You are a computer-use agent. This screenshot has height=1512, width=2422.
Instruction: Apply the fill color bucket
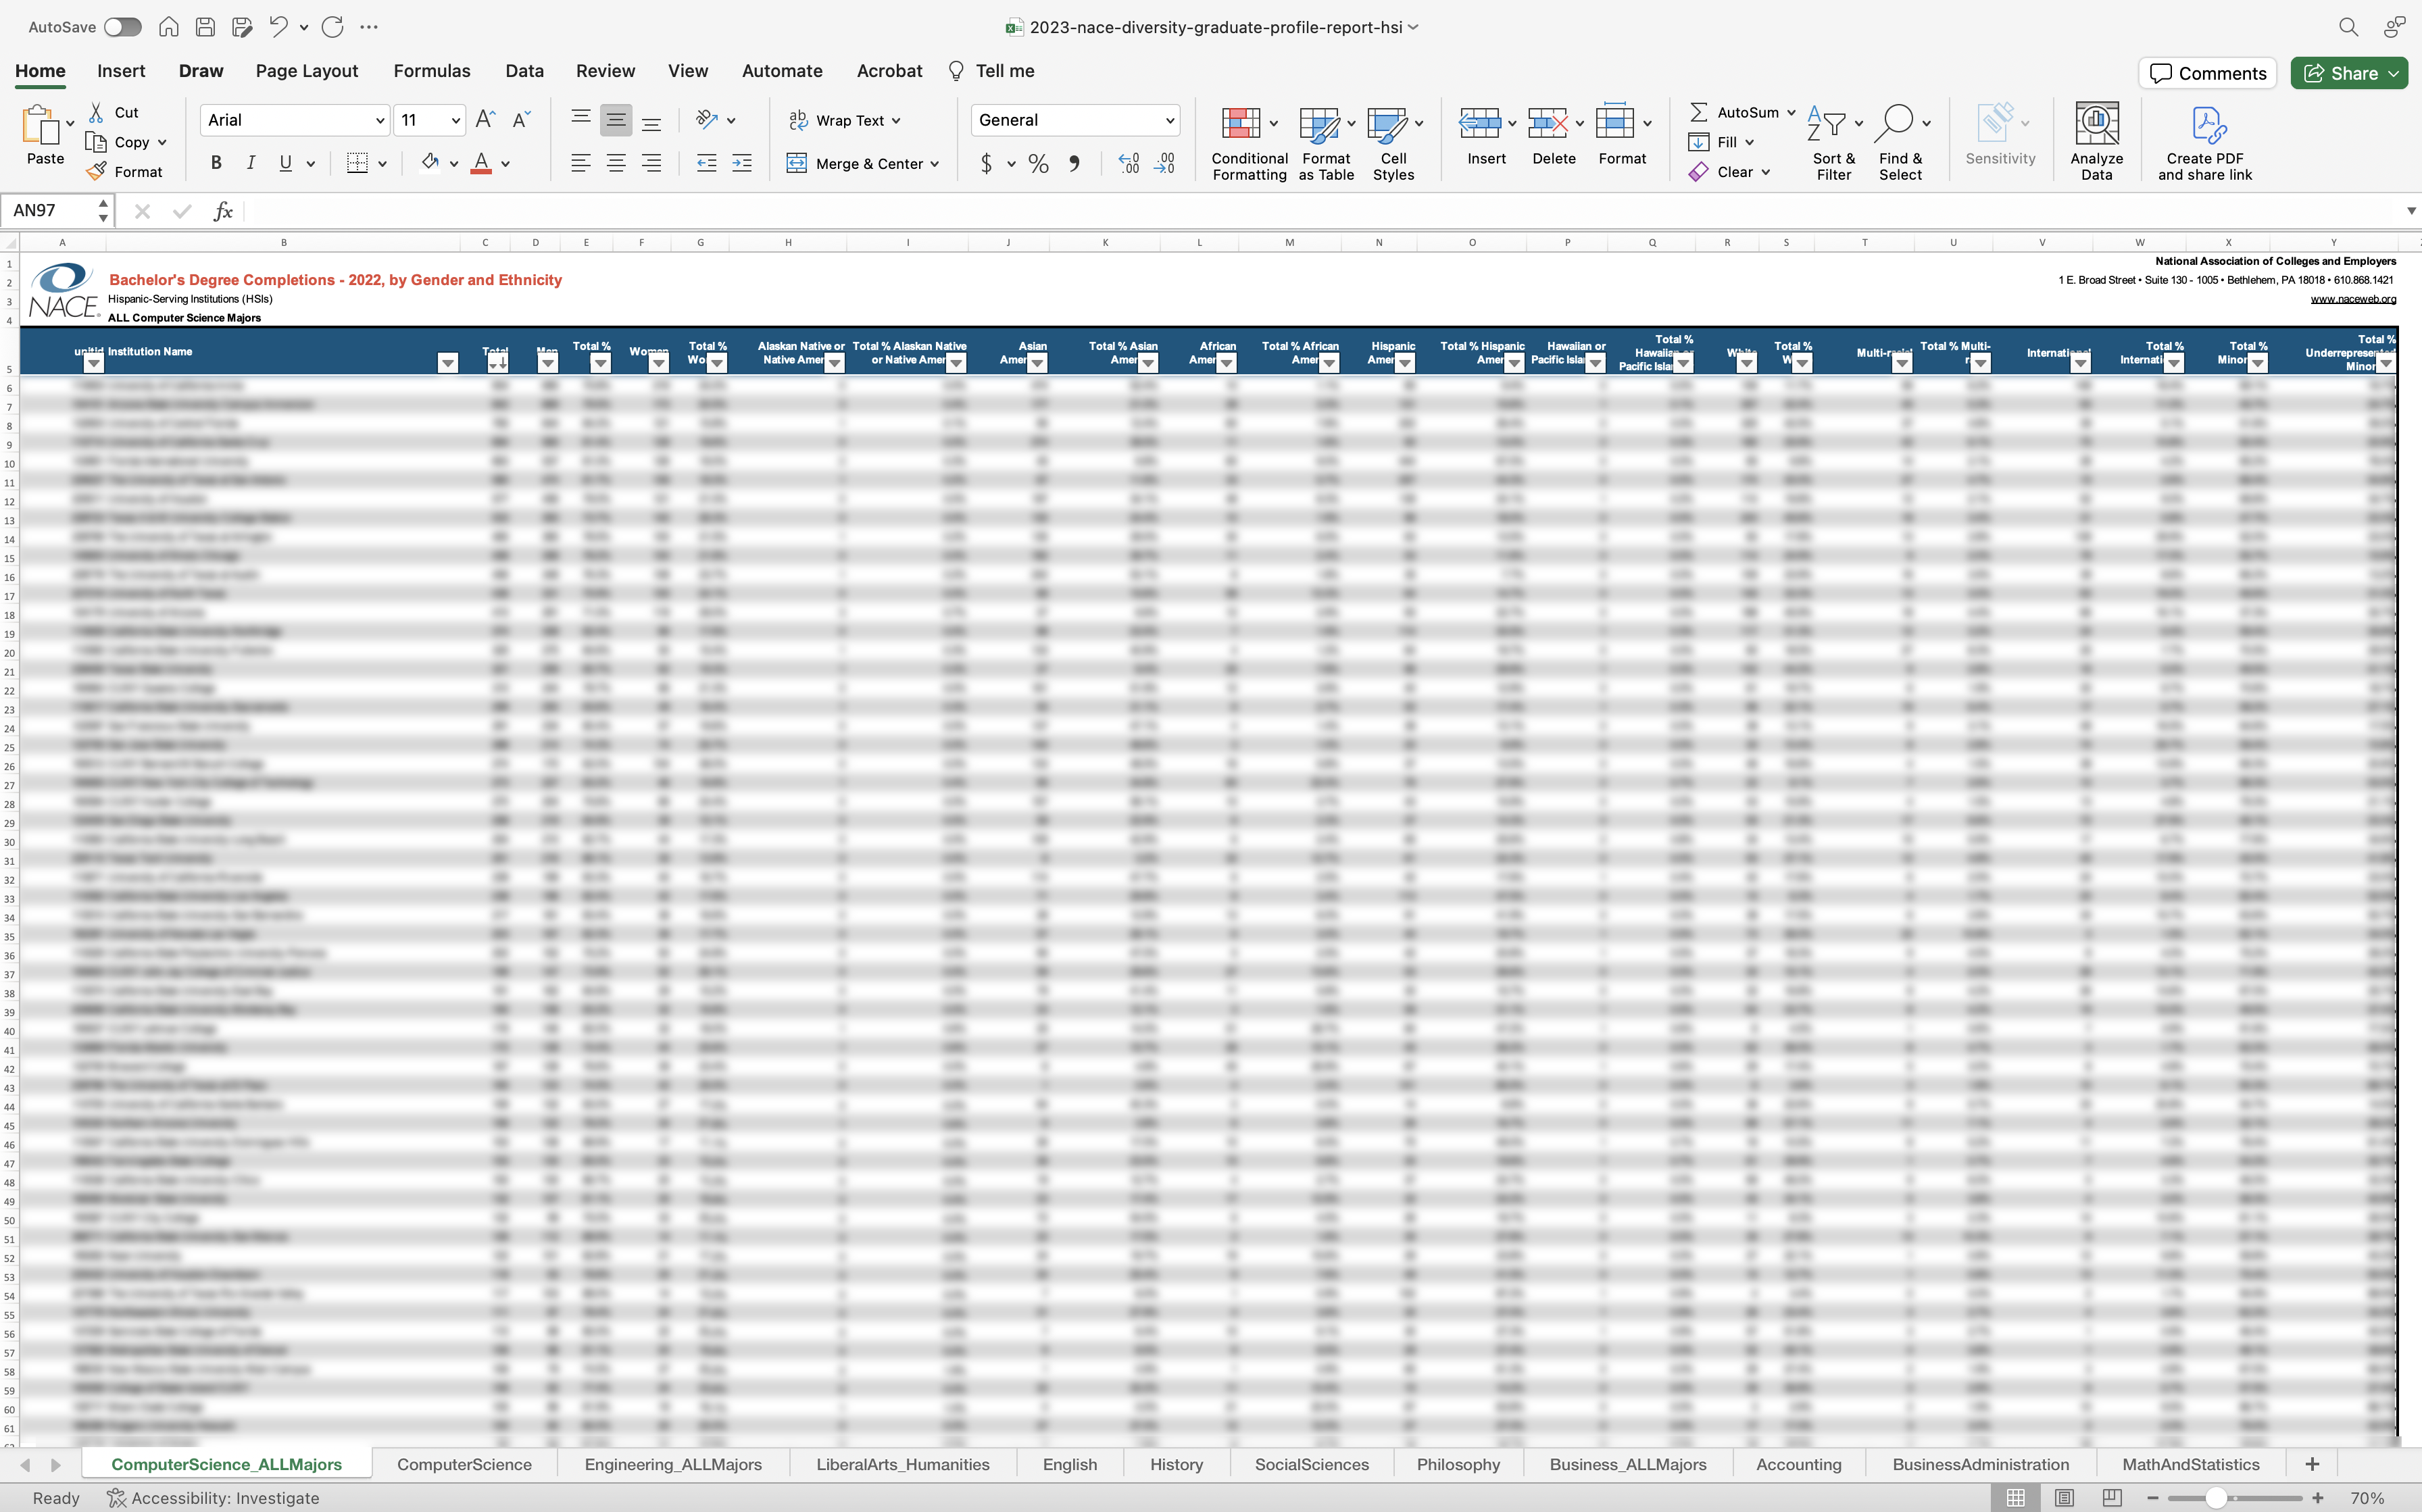(430, 163)
